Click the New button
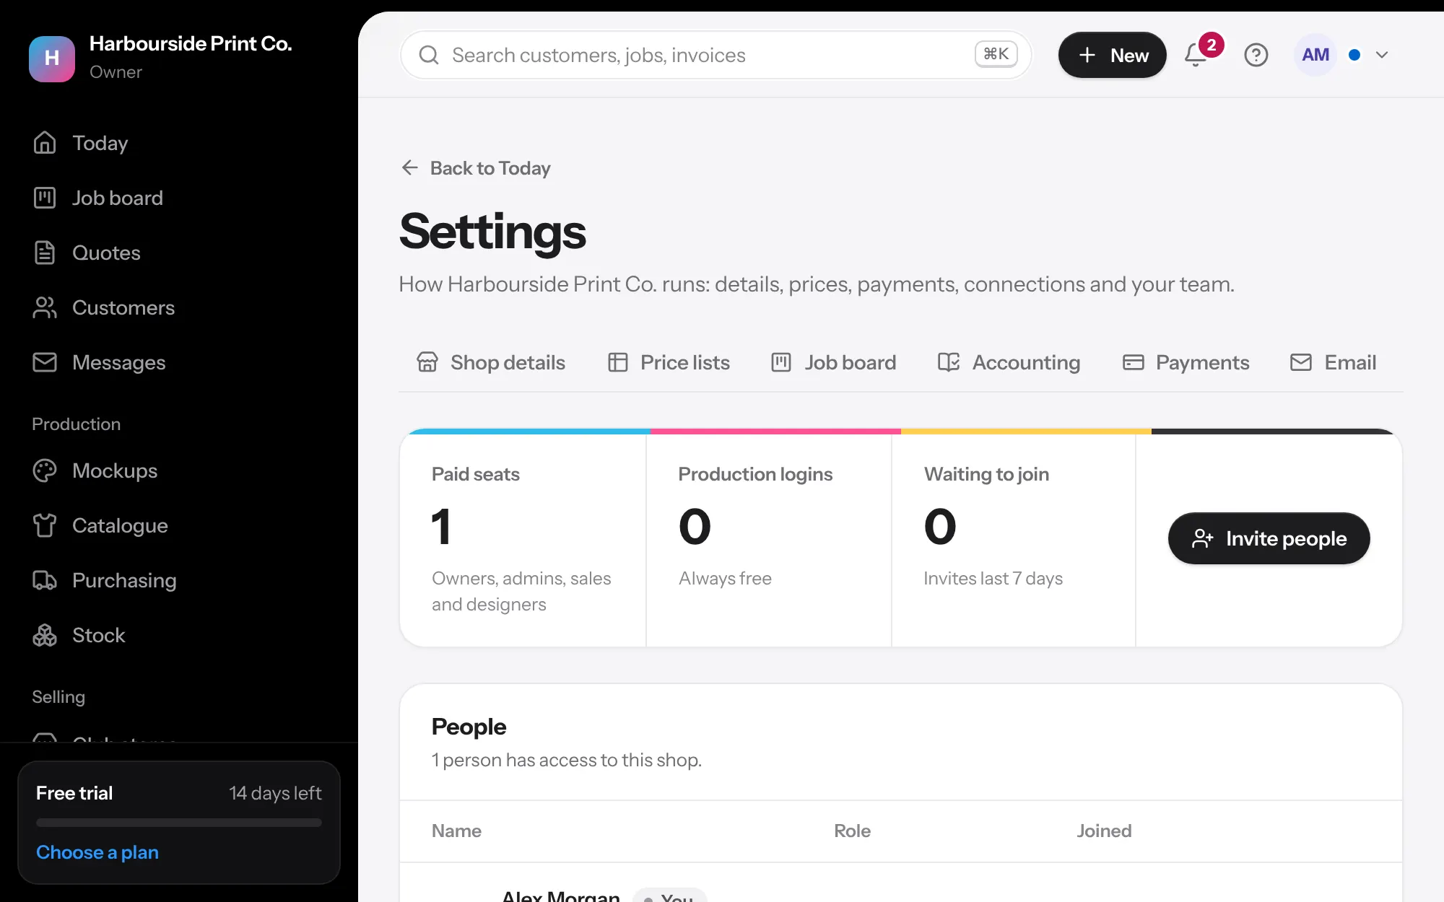The height and width of the screenshot is (902, 1444). [1112, 55]
